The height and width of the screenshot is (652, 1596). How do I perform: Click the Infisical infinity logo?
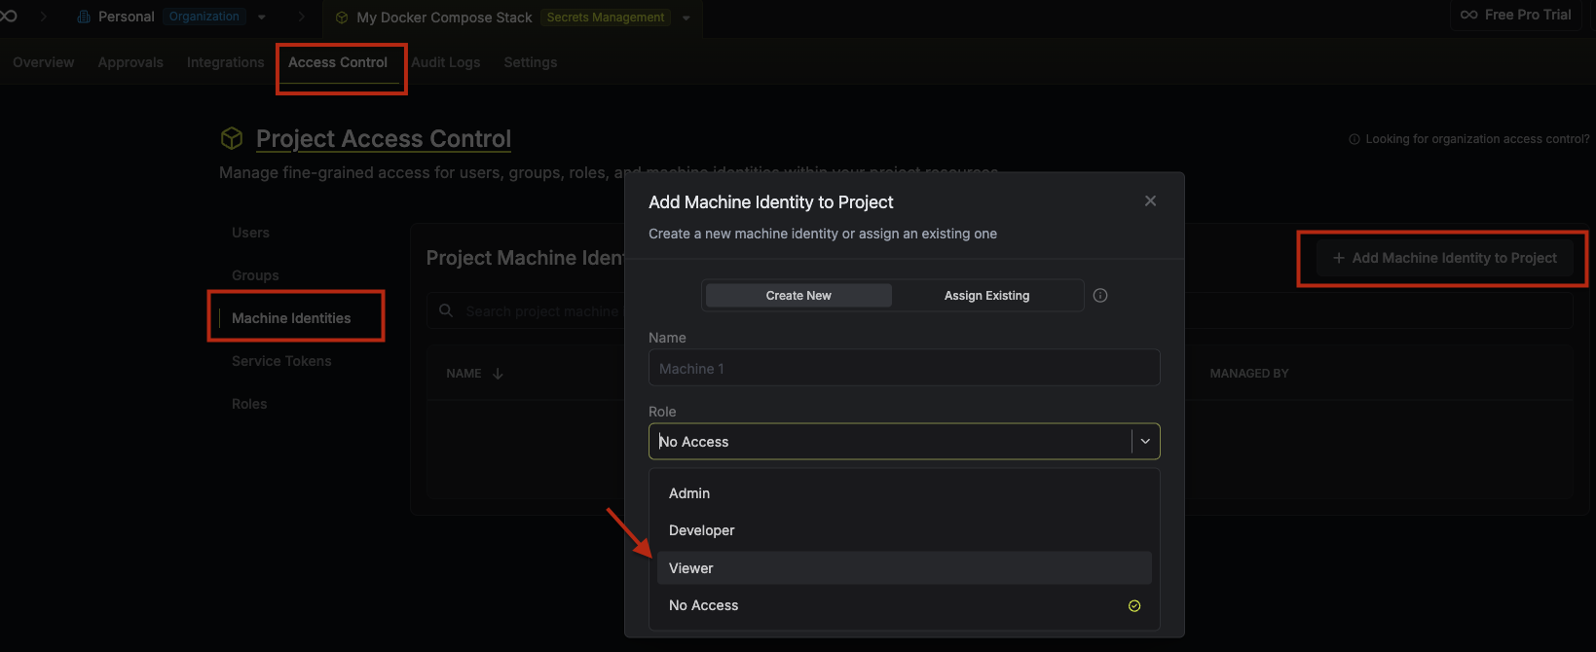[8, 17]
